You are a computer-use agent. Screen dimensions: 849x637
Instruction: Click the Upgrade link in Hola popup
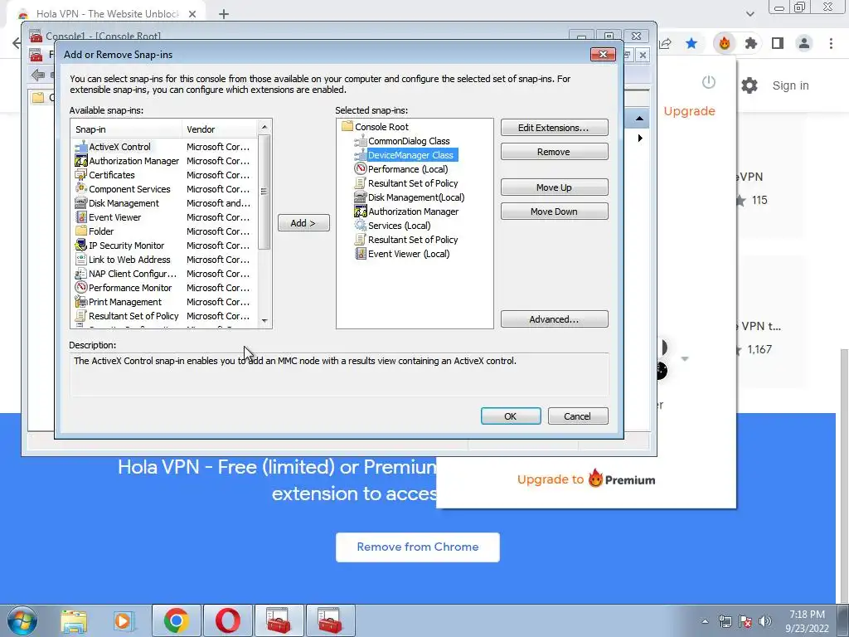coord(689,111)
